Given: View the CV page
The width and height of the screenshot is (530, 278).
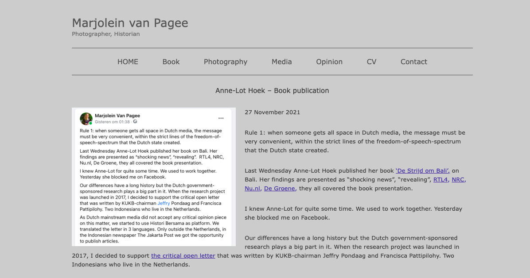Looking at the screenshot, I should 371,62.
